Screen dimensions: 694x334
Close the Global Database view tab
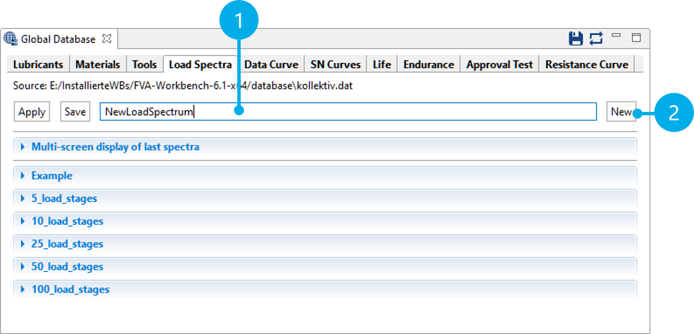[x=106, y=39]
